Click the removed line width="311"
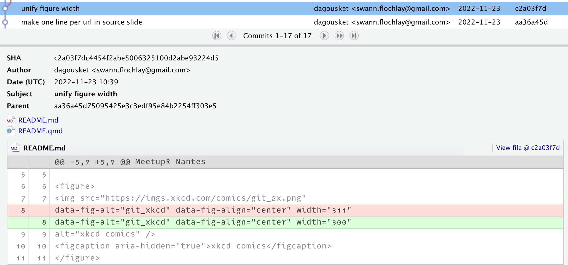Image resolution: width=568 pixels, height=265 pixels. coord(203,210)
